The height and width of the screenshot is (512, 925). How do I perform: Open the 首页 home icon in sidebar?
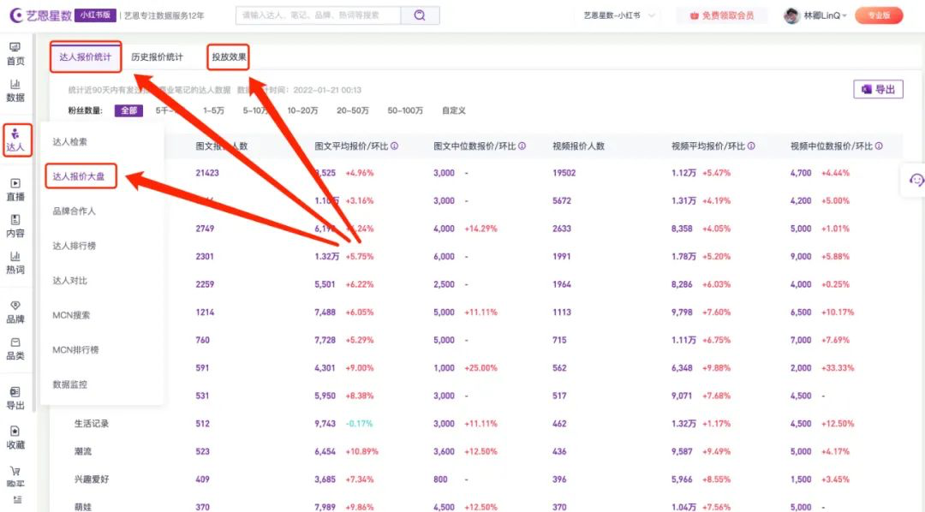pos(16,53)
